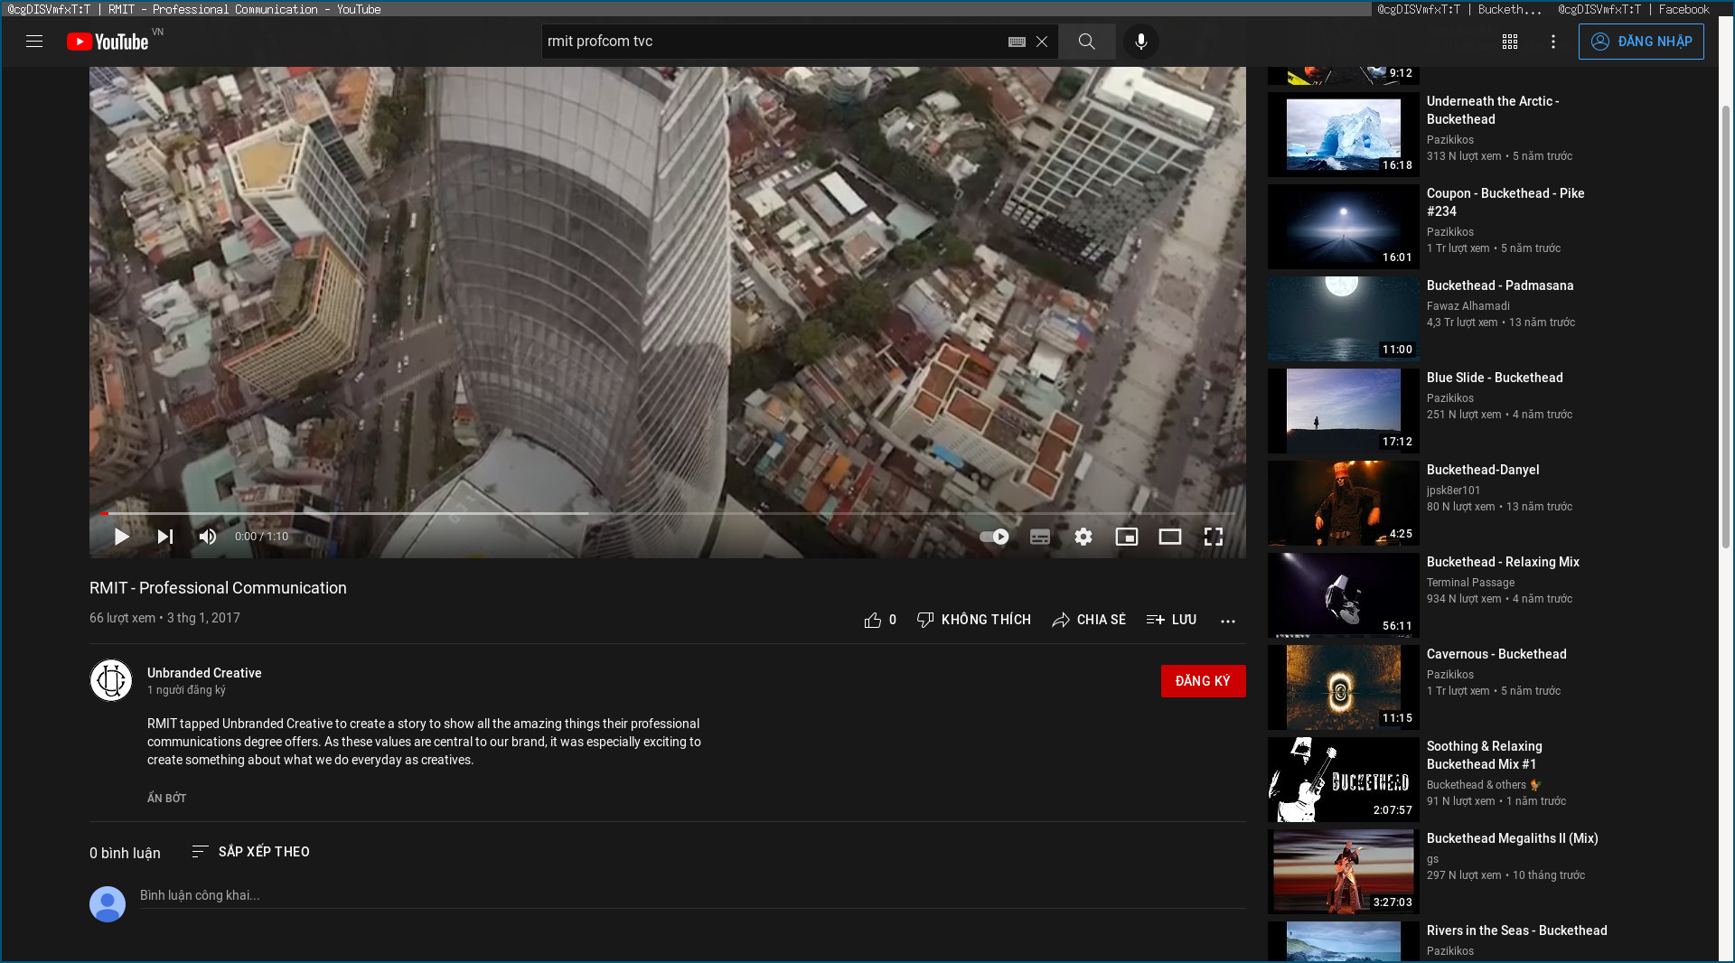Open Buckethead Megaliths II (Mix) thumbnail
This screenshot has width=1735, height=963.
click(x=1344, y=872)
